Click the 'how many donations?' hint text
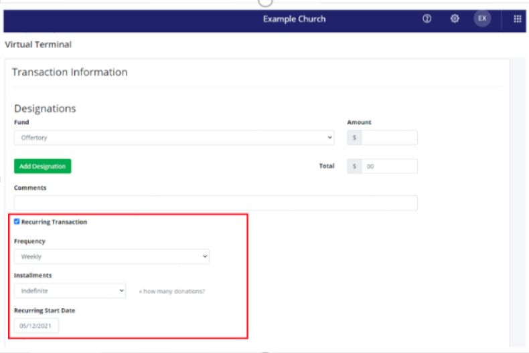This screenshot has height=353, width=529. [171, 291]
